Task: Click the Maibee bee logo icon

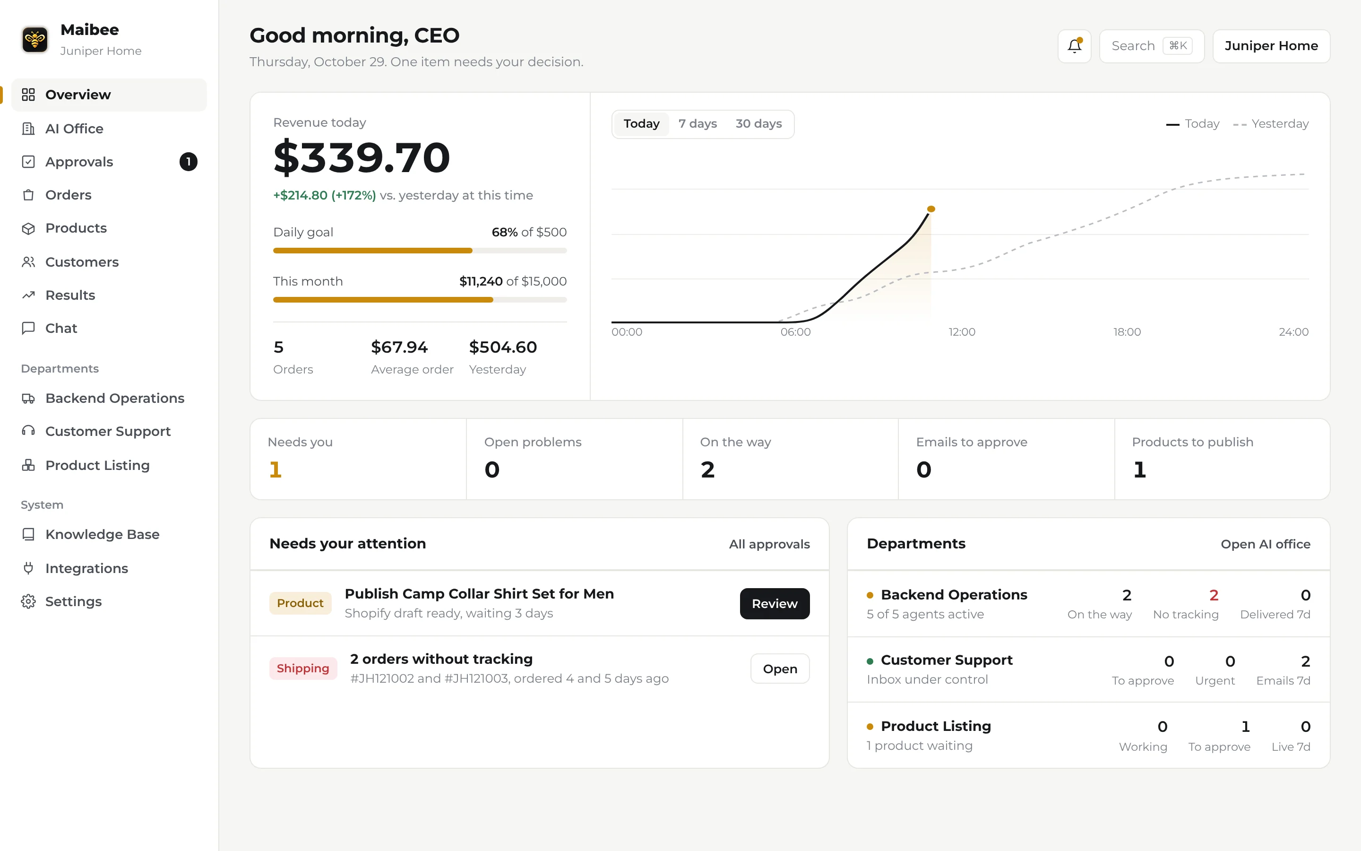Action: coord(35,39)
